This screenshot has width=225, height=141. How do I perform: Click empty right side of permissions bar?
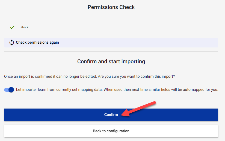164,43
